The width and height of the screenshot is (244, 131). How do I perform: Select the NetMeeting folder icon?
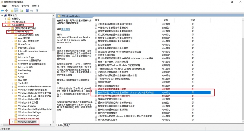pos(16,70)
